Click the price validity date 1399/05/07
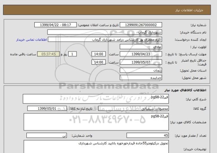The image size is (217, 153). tap(141, 62)
